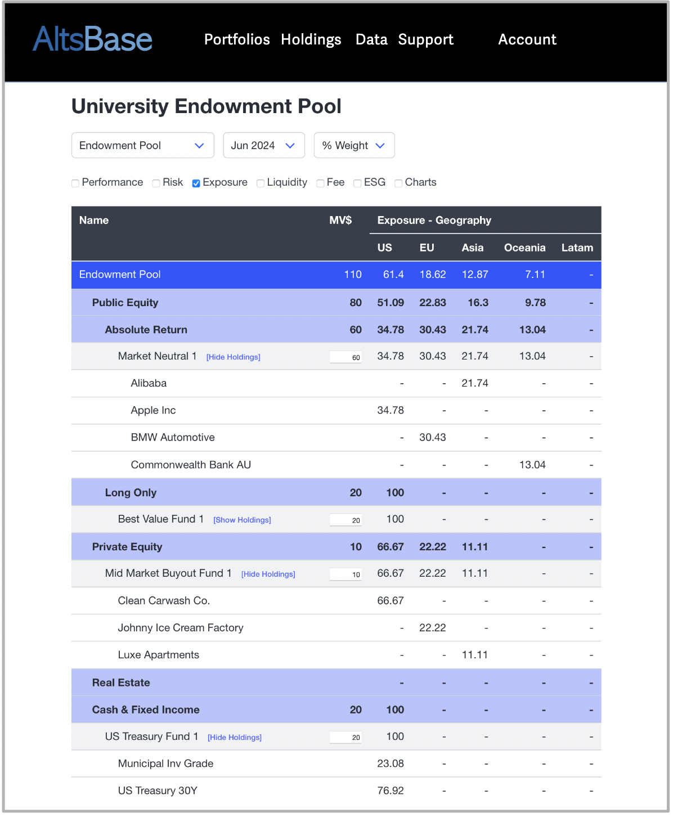Click the AltsBase logo

click(92, 39)
